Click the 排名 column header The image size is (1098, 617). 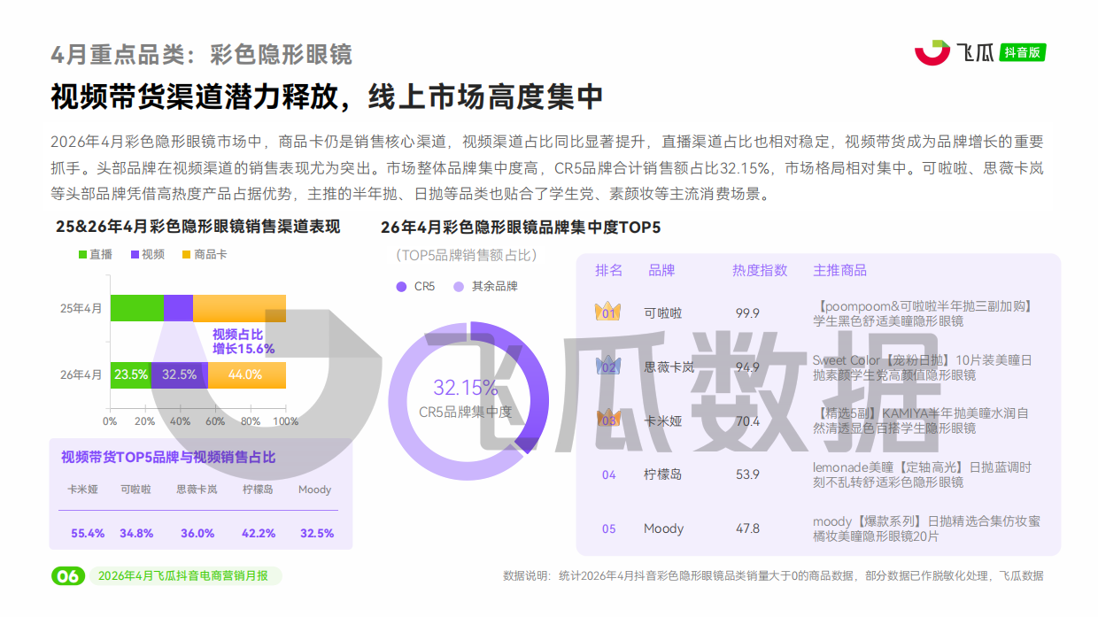point(608,271)
